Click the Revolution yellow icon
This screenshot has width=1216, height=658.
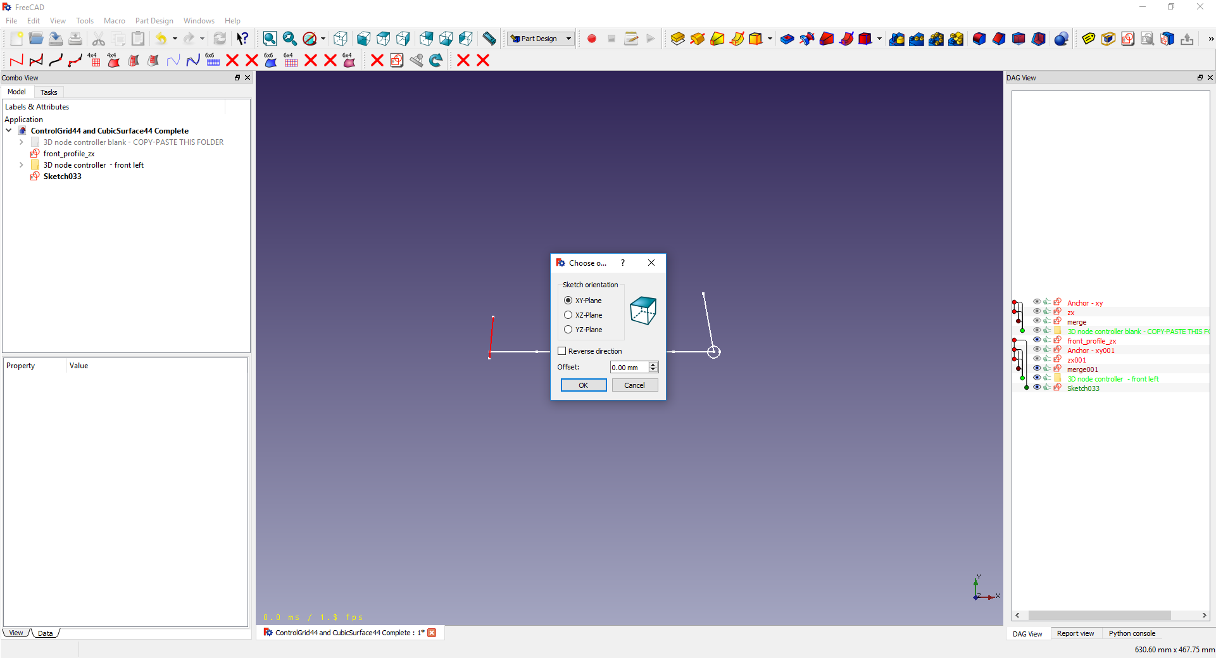point(698,39)
